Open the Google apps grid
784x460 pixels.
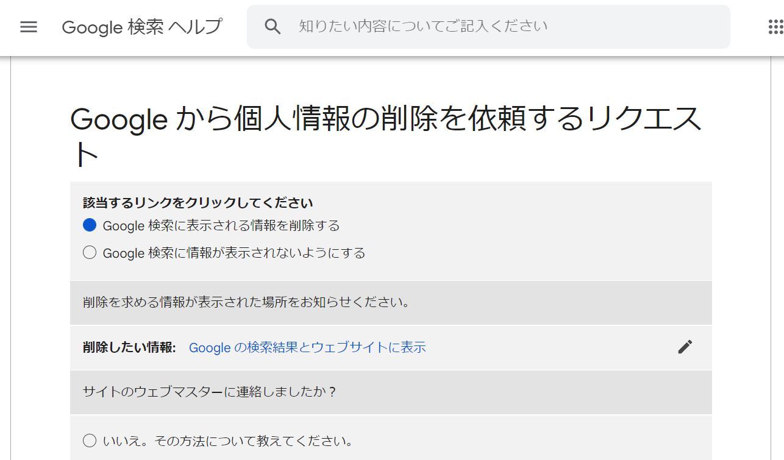[774, 27]
